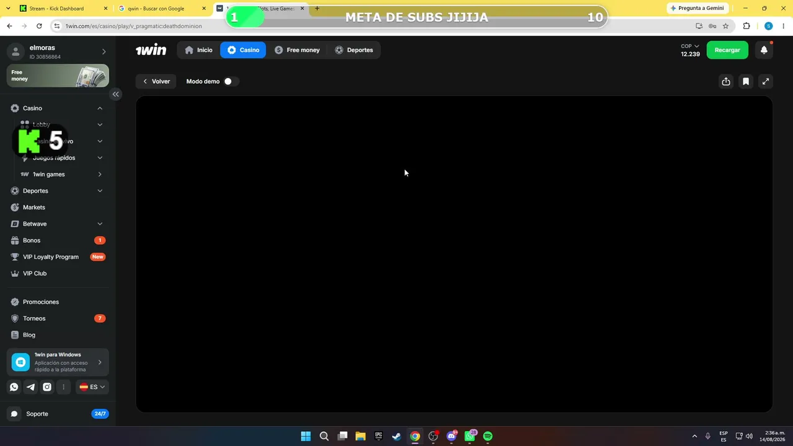Collapse the Casino sidebar section
This screenshot has width=793, height=446.
tap(100, 108)
